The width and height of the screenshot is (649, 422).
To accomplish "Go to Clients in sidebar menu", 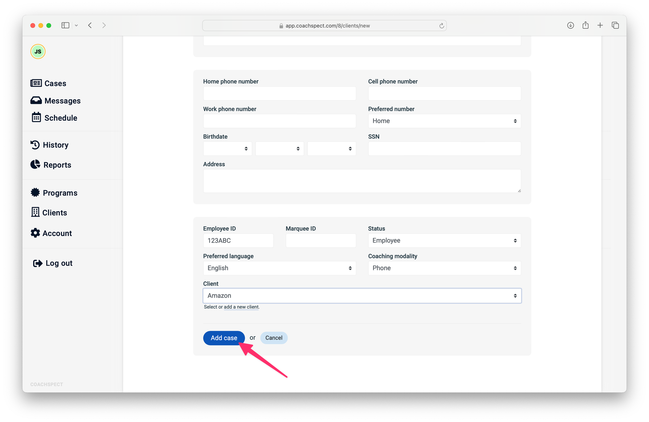I will click(x=55, y=213).
